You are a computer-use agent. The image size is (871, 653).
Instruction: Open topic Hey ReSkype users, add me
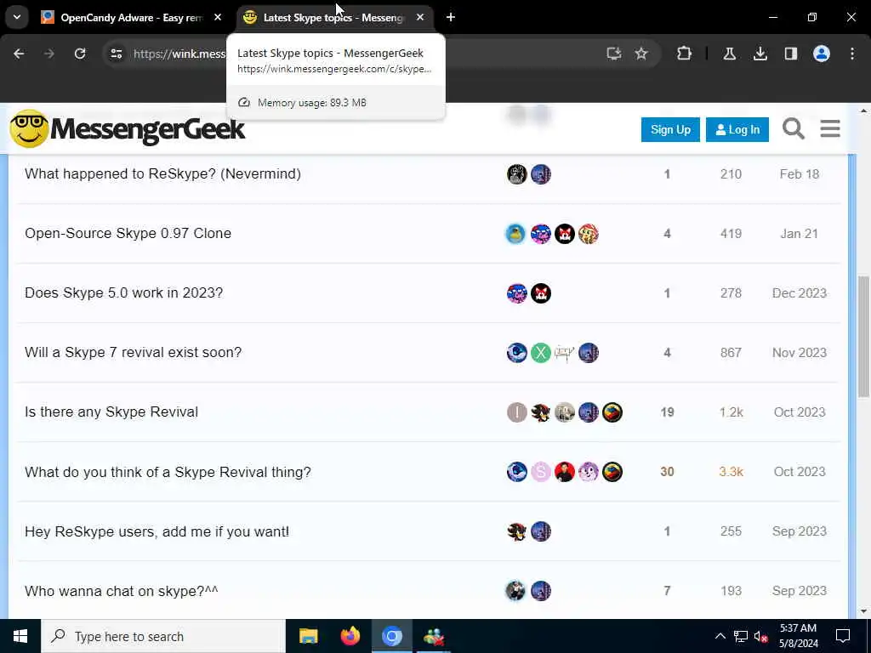pos(157,531)
